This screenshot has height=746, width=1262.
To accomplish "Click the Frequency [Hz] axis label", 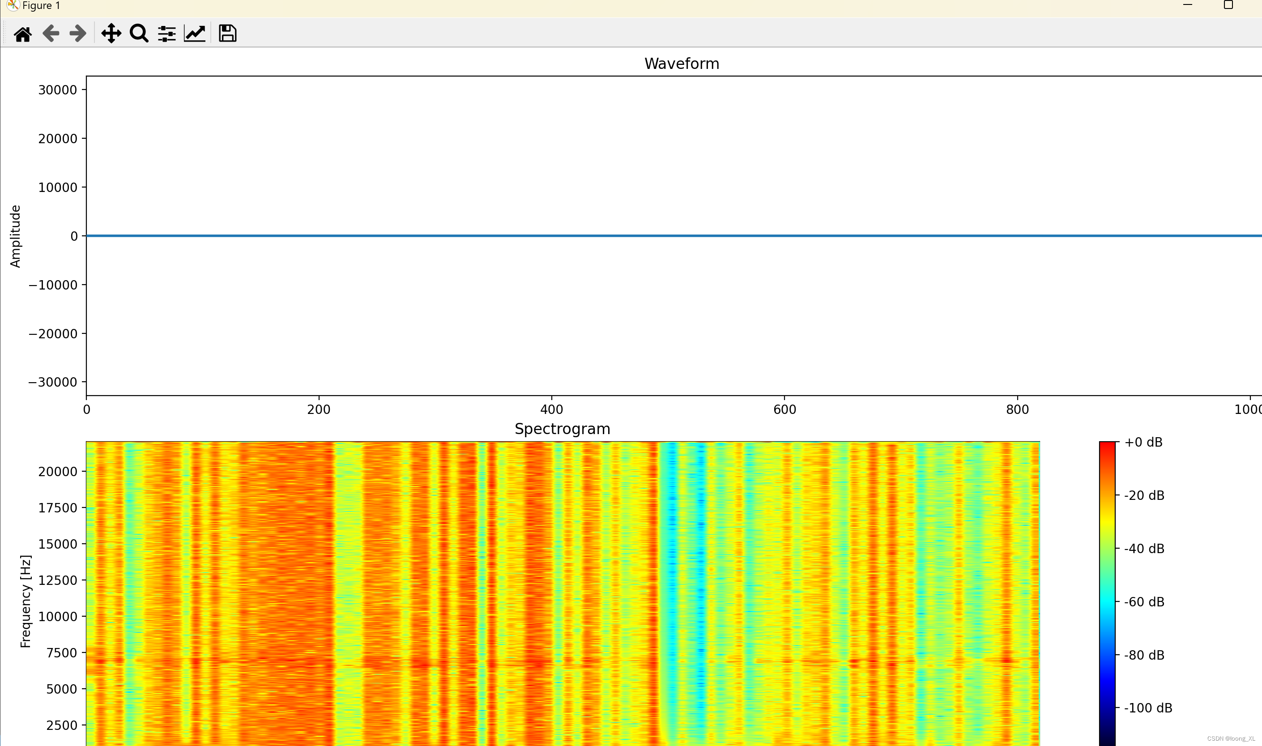I will [26, 601].
